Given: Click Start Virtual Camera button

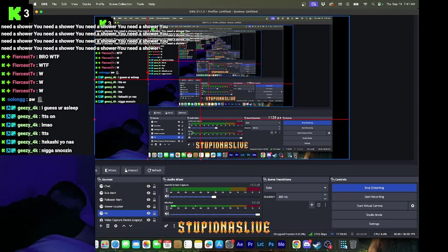Looking at the screenshot, I should [370, 206].
